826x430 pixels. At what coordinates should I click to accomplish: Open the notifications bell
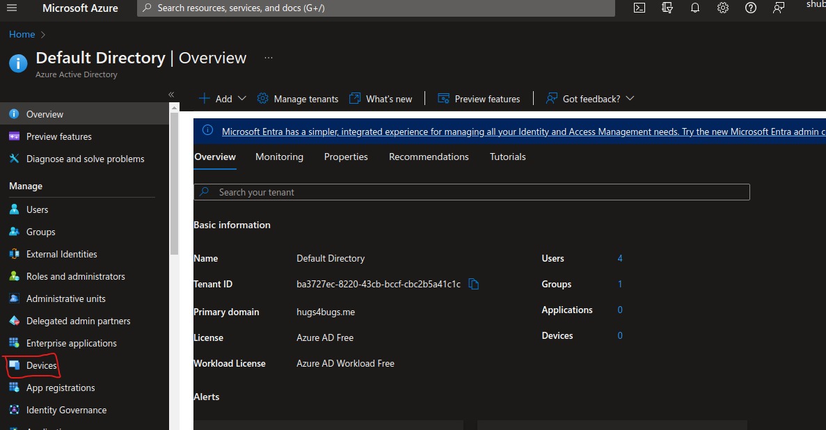tap(695, 8)
